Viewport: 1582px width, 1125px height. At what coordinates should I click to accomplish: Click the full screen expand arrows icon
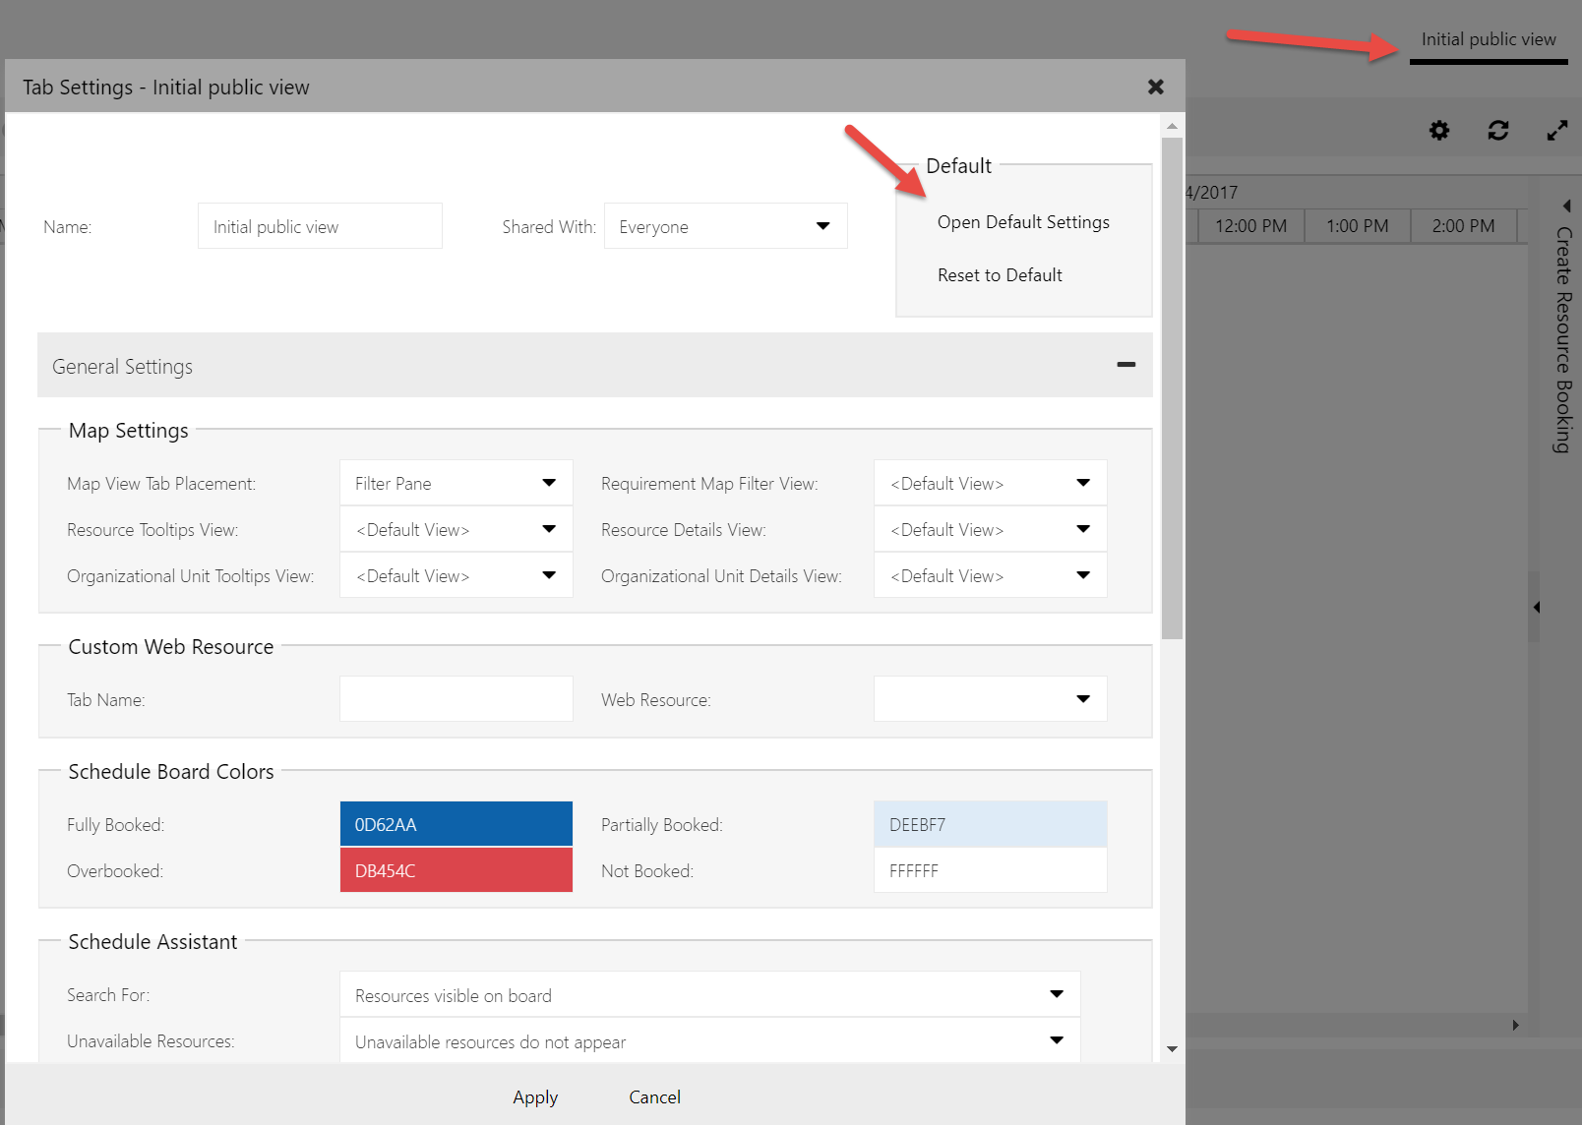coord(1556,131)
